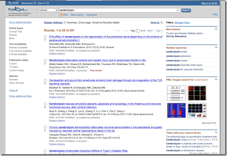Screen dimensions: 227x156
Task: Click the orange RSS feed icon
Action: pos(61,15)
